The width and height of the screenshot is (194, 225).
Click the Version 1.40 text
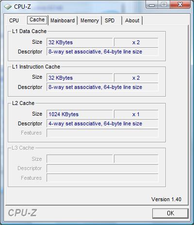166,199
